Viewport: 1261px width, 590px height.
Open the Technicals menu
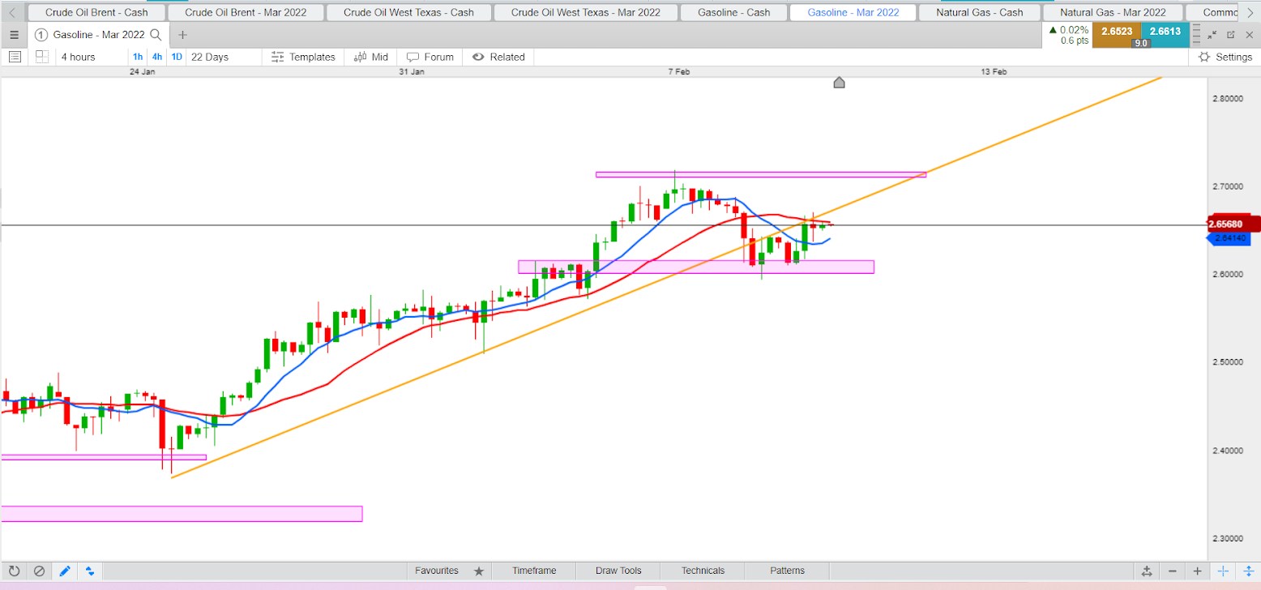[703, 571]
